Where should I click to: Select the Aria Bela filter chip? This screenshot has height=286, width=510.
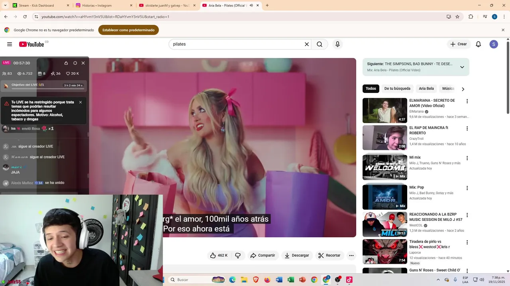click(426, 89)
